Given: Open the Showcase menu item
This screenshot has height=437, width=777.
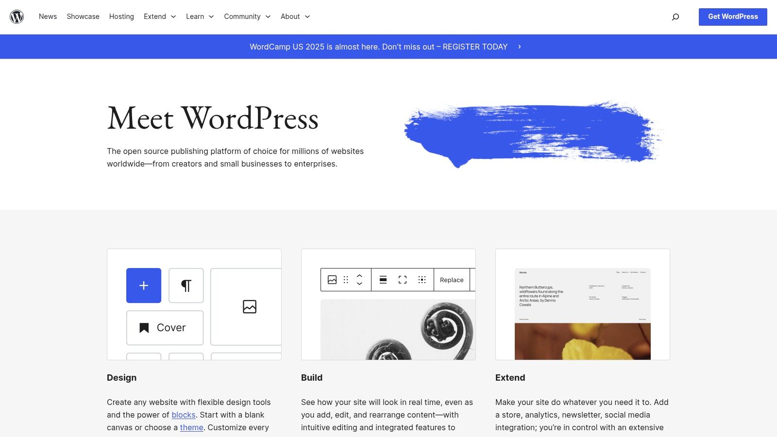Looking at the screenshot, I should coord(83,17).
